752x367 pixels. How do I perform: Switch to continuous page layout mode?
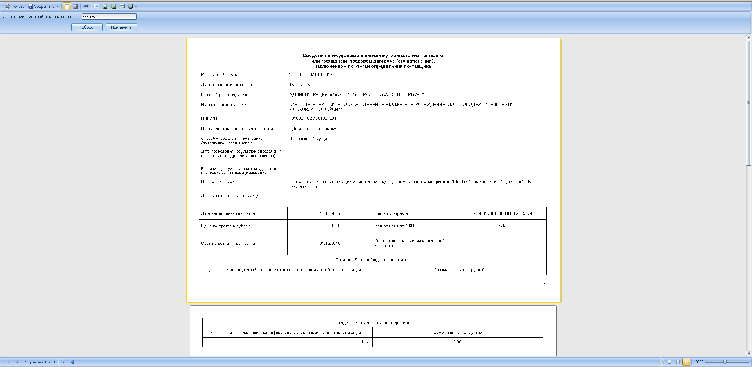pyautogui.click(x=678, y=362)
